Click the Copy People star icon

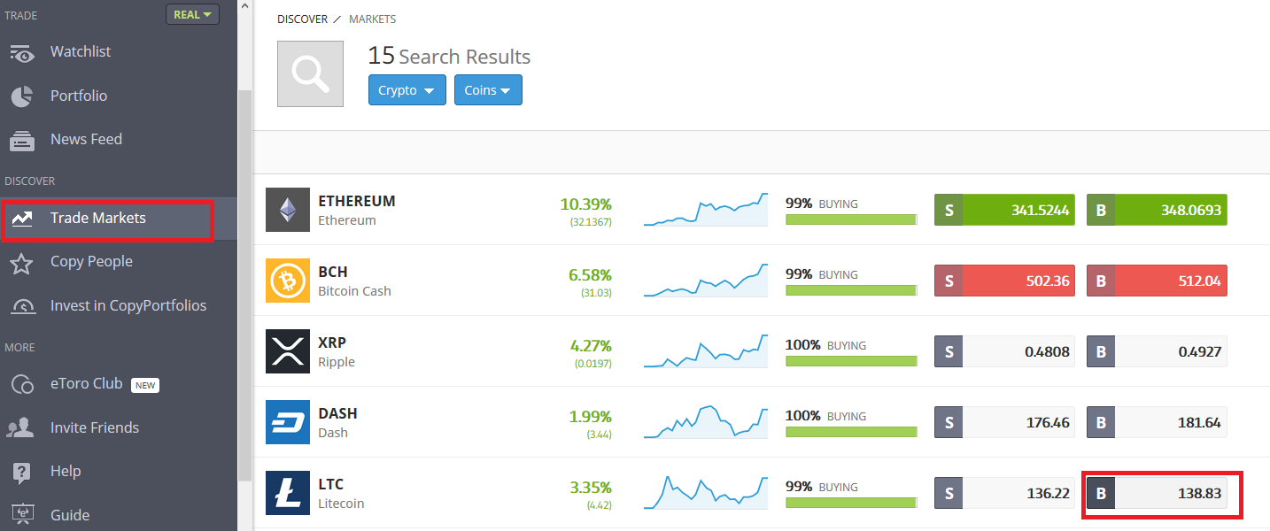pyautogui.click(x=22, y=263)
